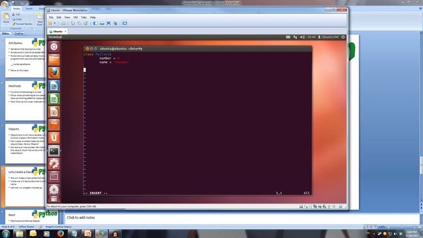This screenshot has width=423, height=238.
Task: Click Paste in PowerPoint ribbon
Action: tap(6, 19)
